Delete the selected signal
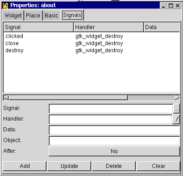Viewport: 183px width, 176px height. pyautogui.click(x=114, y=166)
